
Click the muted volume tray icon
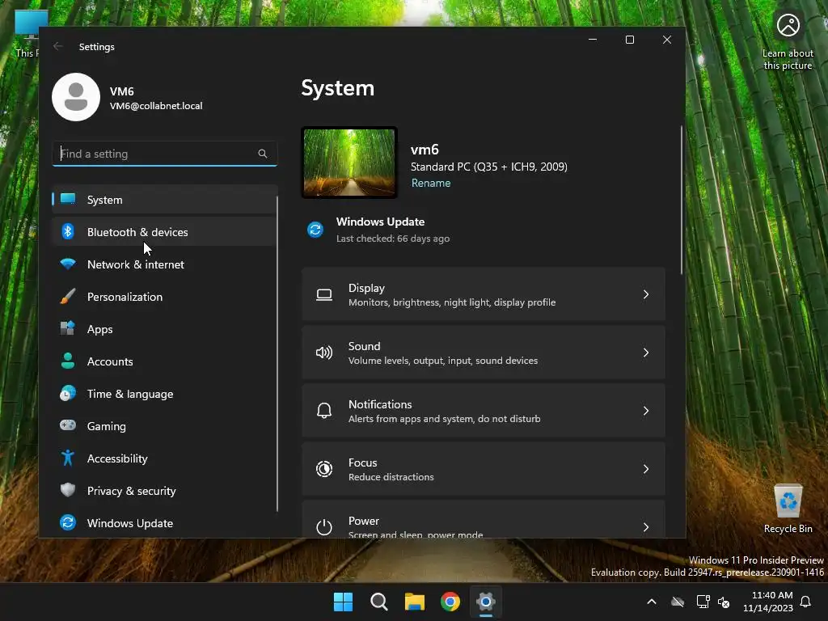pos(724,602)
